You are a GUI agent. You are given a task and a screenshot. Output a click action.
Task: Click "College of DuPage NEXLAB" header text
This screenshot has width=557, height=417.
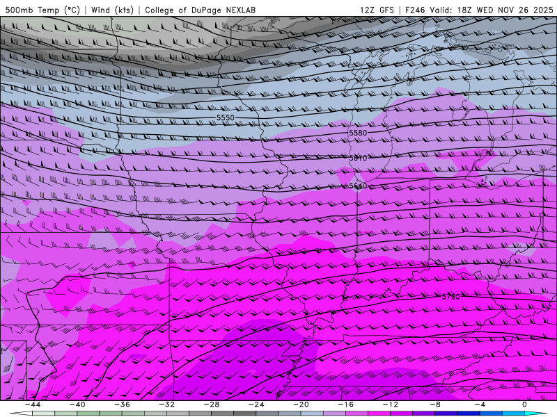click(x=200, y=10)
